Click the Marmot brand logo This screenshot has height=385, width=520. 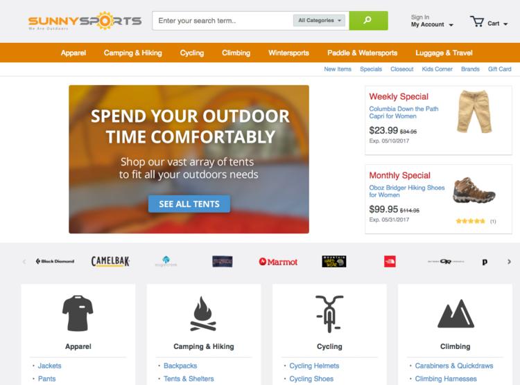[x=278, y=262]
